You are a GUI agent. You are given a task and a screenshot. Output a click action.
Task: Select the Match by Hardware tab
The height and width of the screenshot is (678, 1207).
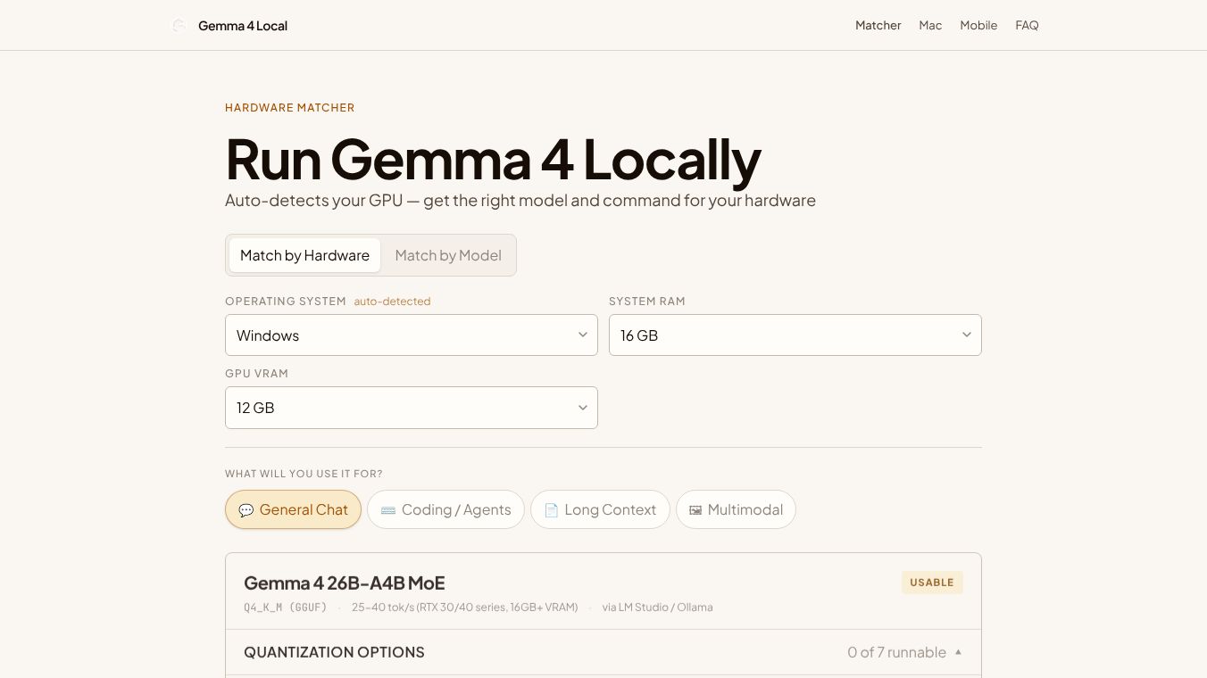[304, 255]
